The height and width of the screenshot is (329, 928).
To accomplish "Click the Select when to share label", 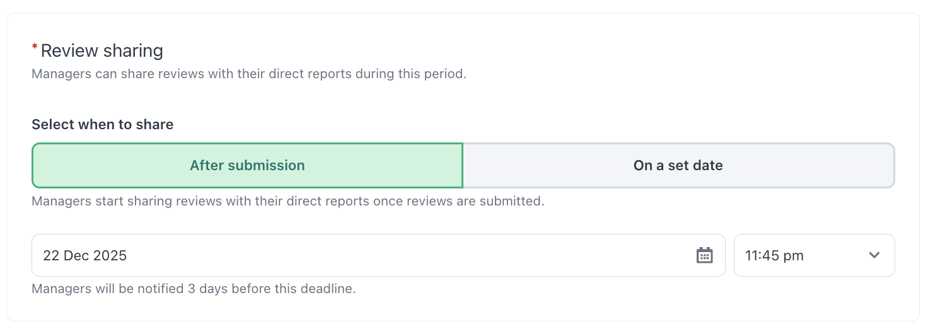I will click(103, 124).
